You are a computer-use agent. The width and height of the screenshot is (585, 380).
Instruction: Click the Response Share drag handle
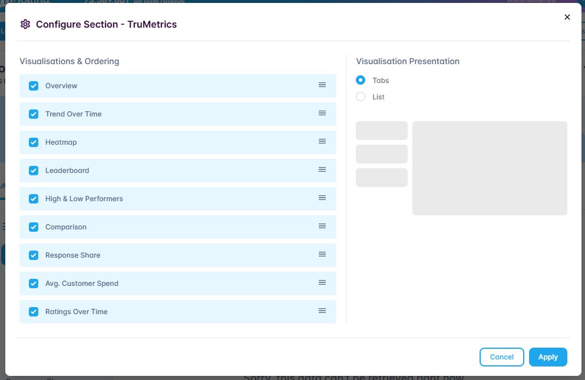click(322, 255)
